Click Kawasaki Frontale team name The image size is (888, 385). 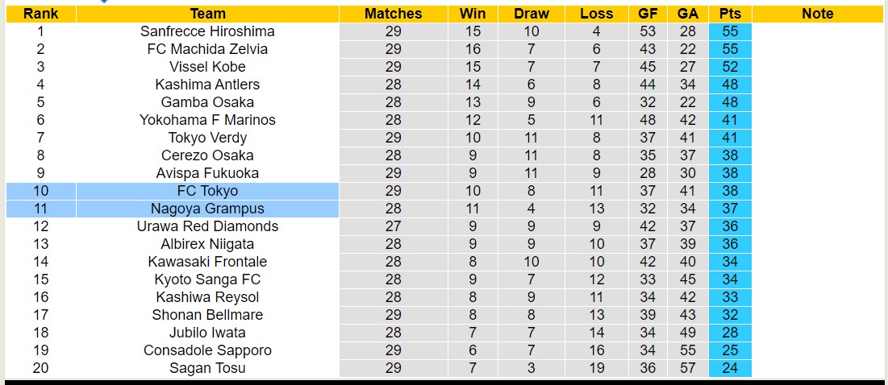(207, 262)
